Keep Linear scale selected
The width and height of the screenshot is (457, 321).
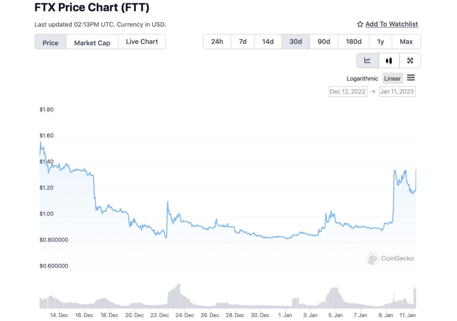click(x=392, y=78)
